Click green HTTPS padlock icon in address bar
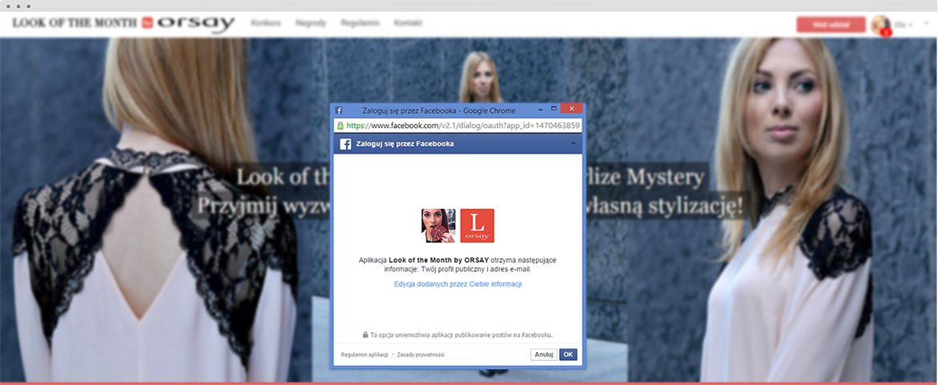 pyautogui.click(x=340, y=126)
